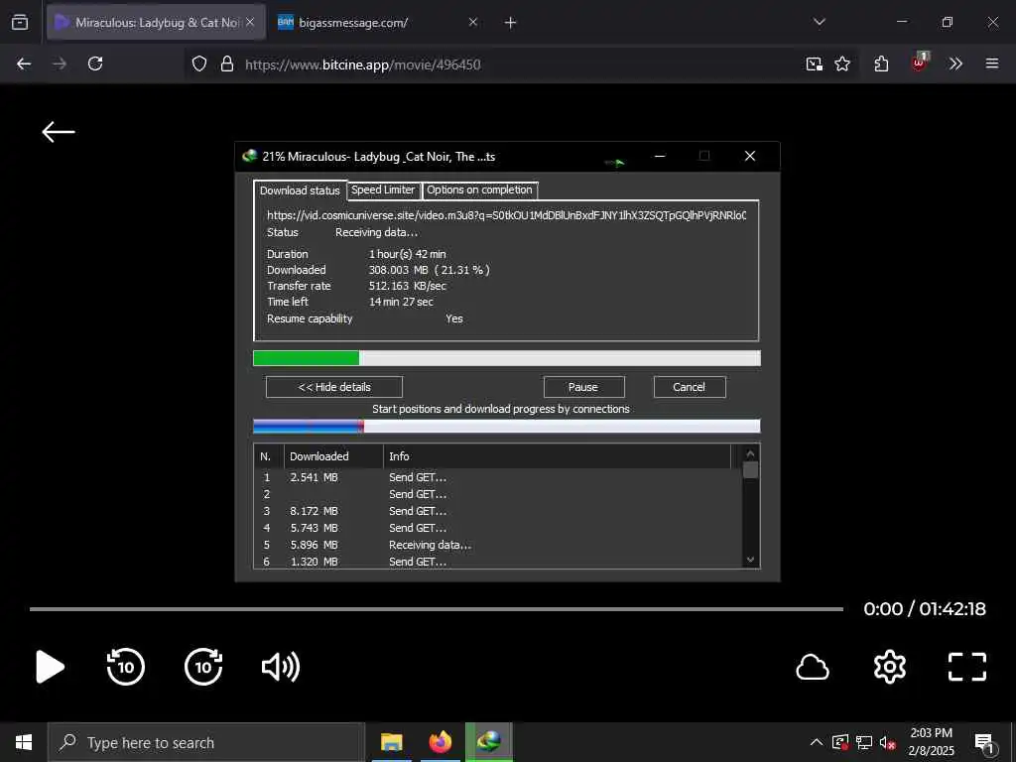Close the download dialog window
Viewport: 1016px width, 762px height.
[x=750, y=156]
